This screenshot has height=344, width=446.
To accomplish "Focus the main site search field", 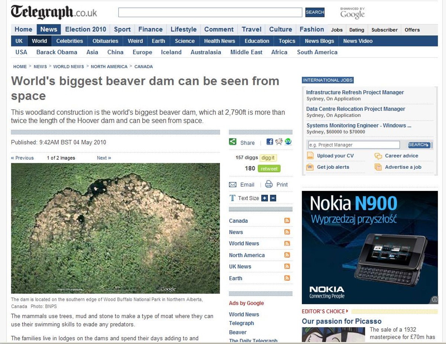I will [210, 12].
